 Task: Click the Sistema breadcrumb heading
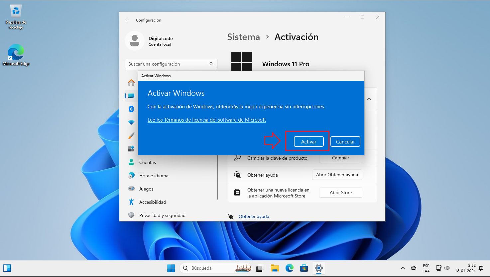click(243, 37)
